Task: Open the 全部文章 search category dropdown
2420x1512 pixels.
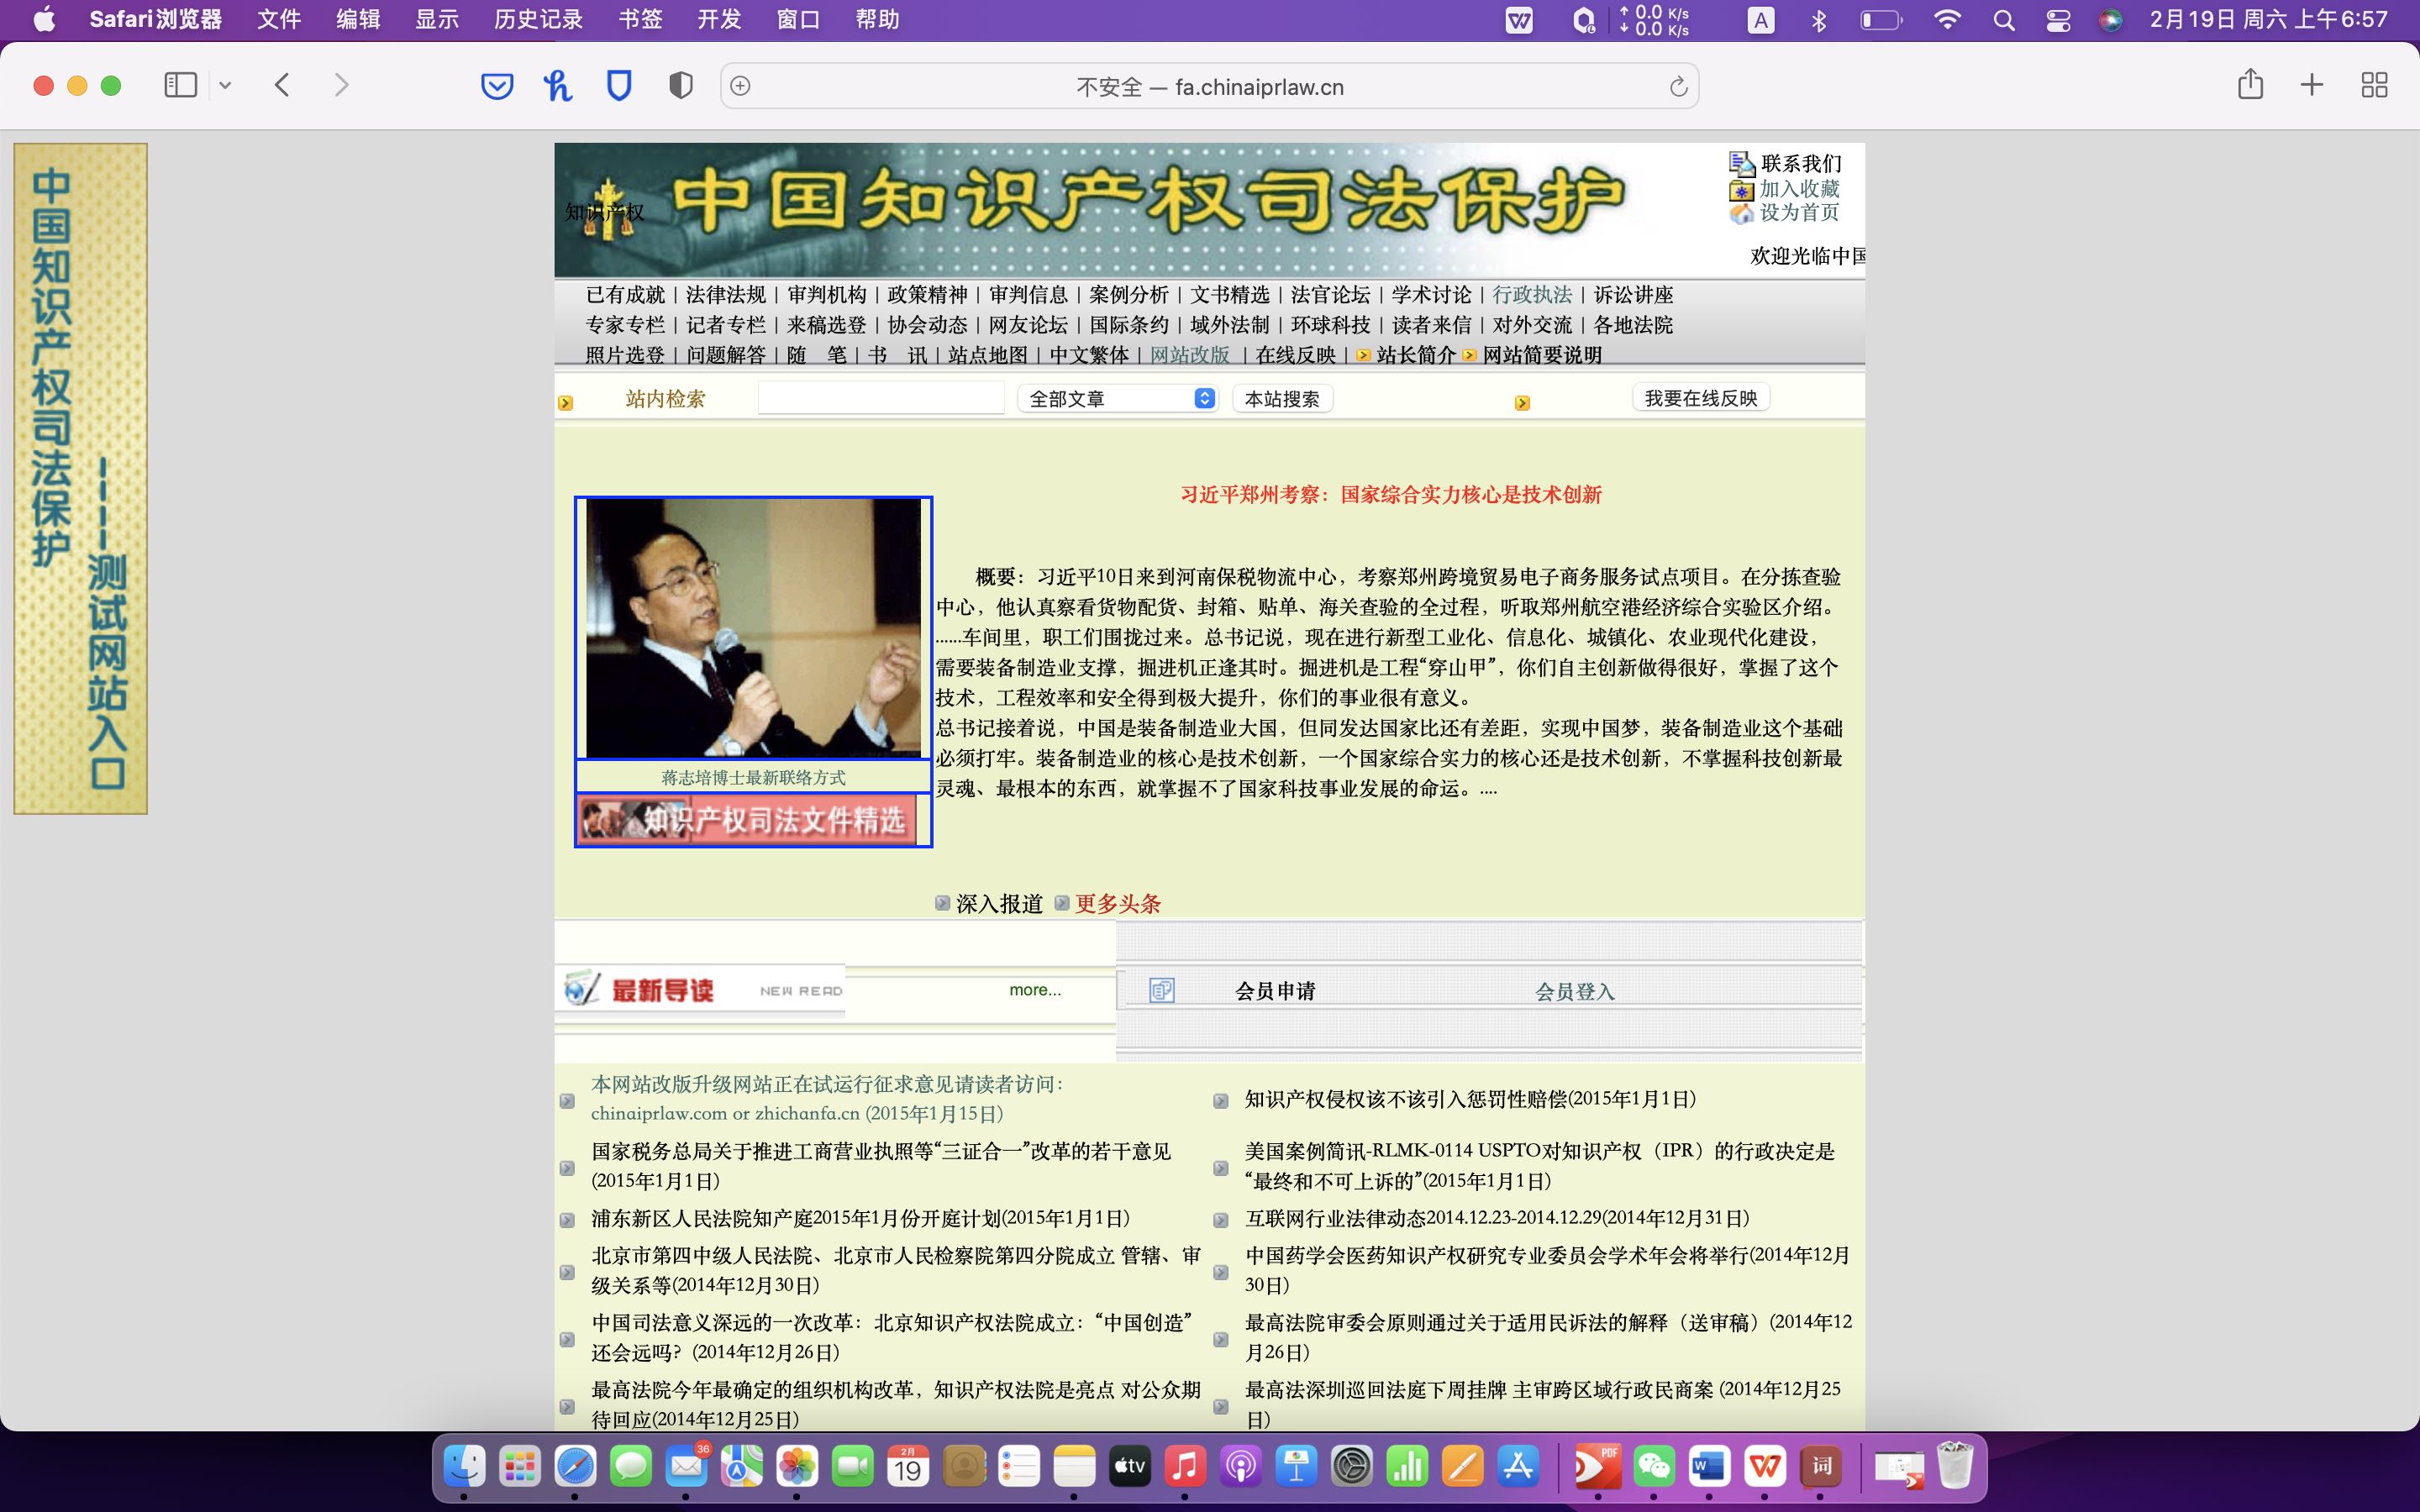Action: [x=1117, y=399]
